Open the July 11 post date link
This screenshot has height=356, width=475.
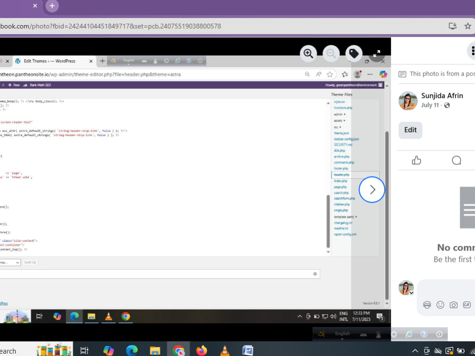pos(430,105)
